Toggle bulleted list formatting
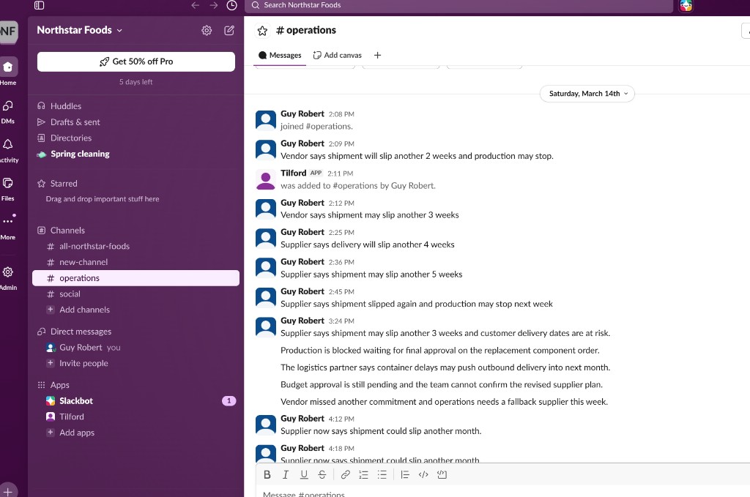750x497 pixels. pos(382,474)
